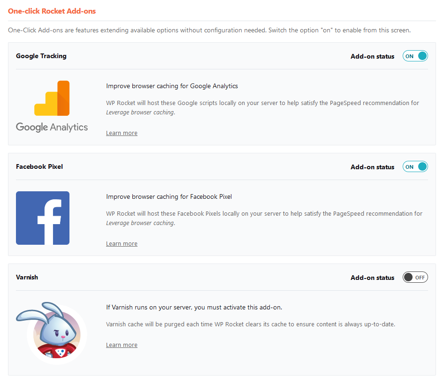Click the Google Tracking section header
Viewport: 444px width, 384px height.
[42, 56]
